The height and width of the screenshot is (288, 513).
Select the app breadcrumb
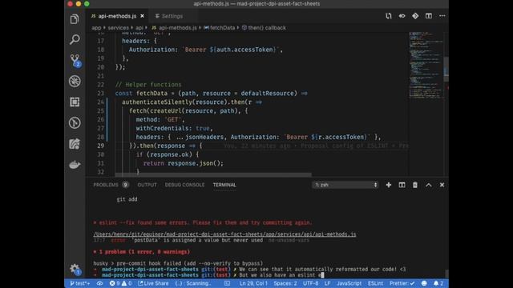96,28
